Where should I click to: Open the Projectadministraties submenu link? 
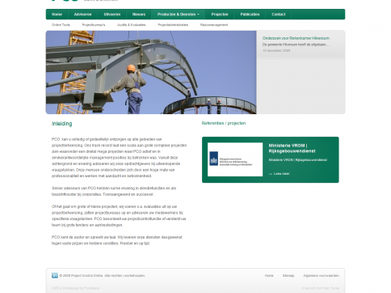pyautogui.click(x=173, y=25)
